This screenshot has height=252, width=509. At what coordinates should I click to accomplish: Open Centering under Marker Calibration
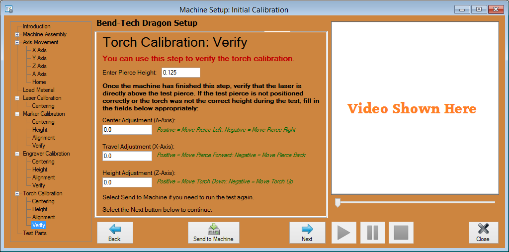[43, 122]
